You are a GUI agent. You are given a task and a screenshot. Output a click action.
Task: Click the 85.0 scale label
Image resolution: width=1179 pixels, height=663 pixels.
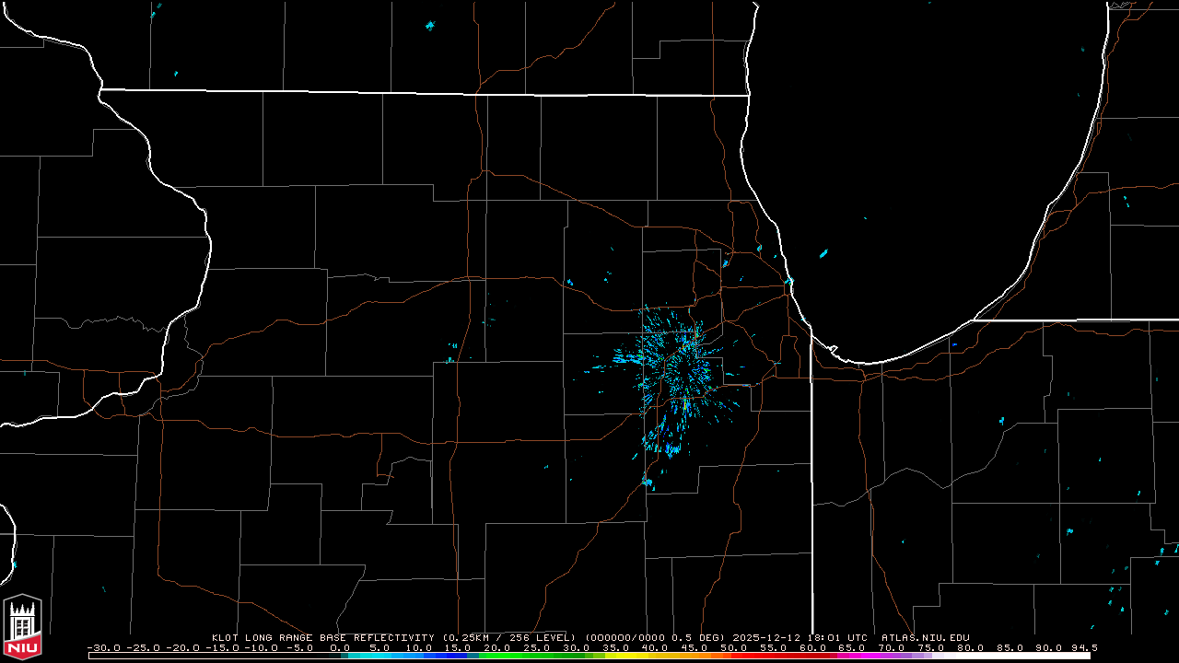pyautogui.click(x=1010, y=647)
